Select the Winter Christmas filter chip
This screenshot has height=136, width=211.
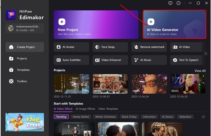(105, 117)
